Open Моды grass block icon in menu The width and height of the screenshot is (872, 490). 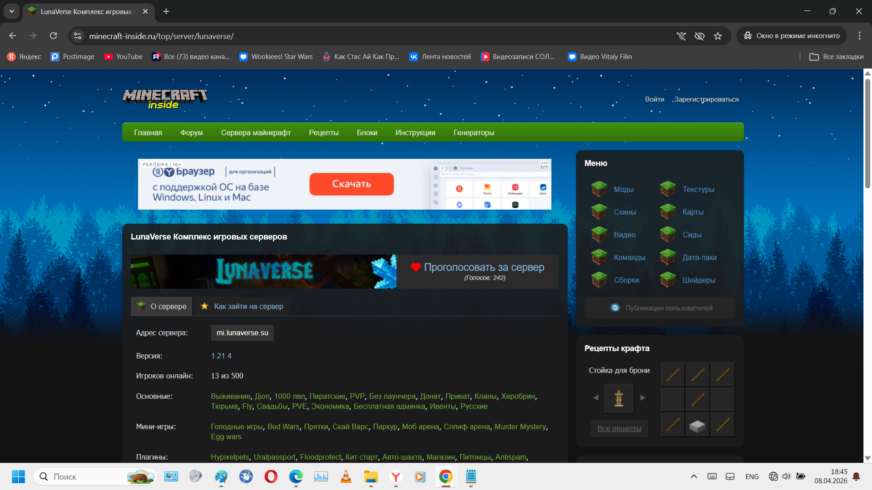click(x=599, y=189)
